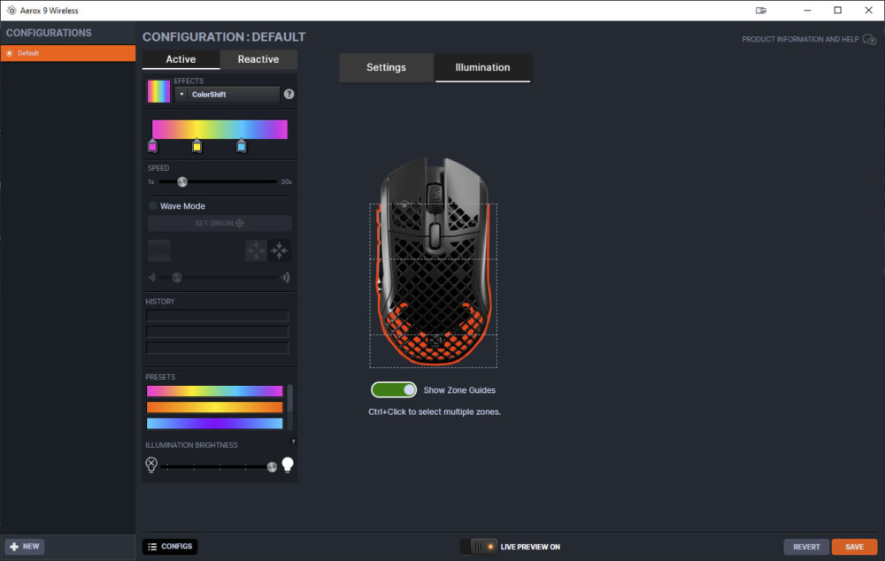
Task: Click the wave preview square
Action: tap(158, 250)
